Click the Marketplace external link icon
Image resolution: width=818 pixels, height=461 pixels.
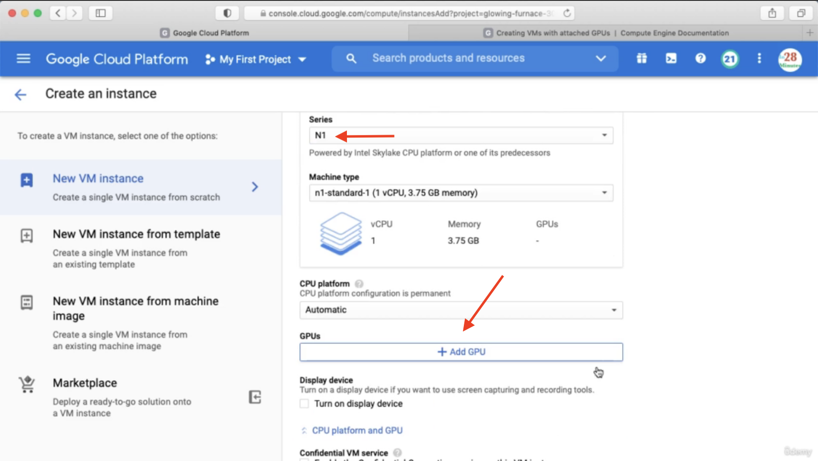[x=255, y=397]
